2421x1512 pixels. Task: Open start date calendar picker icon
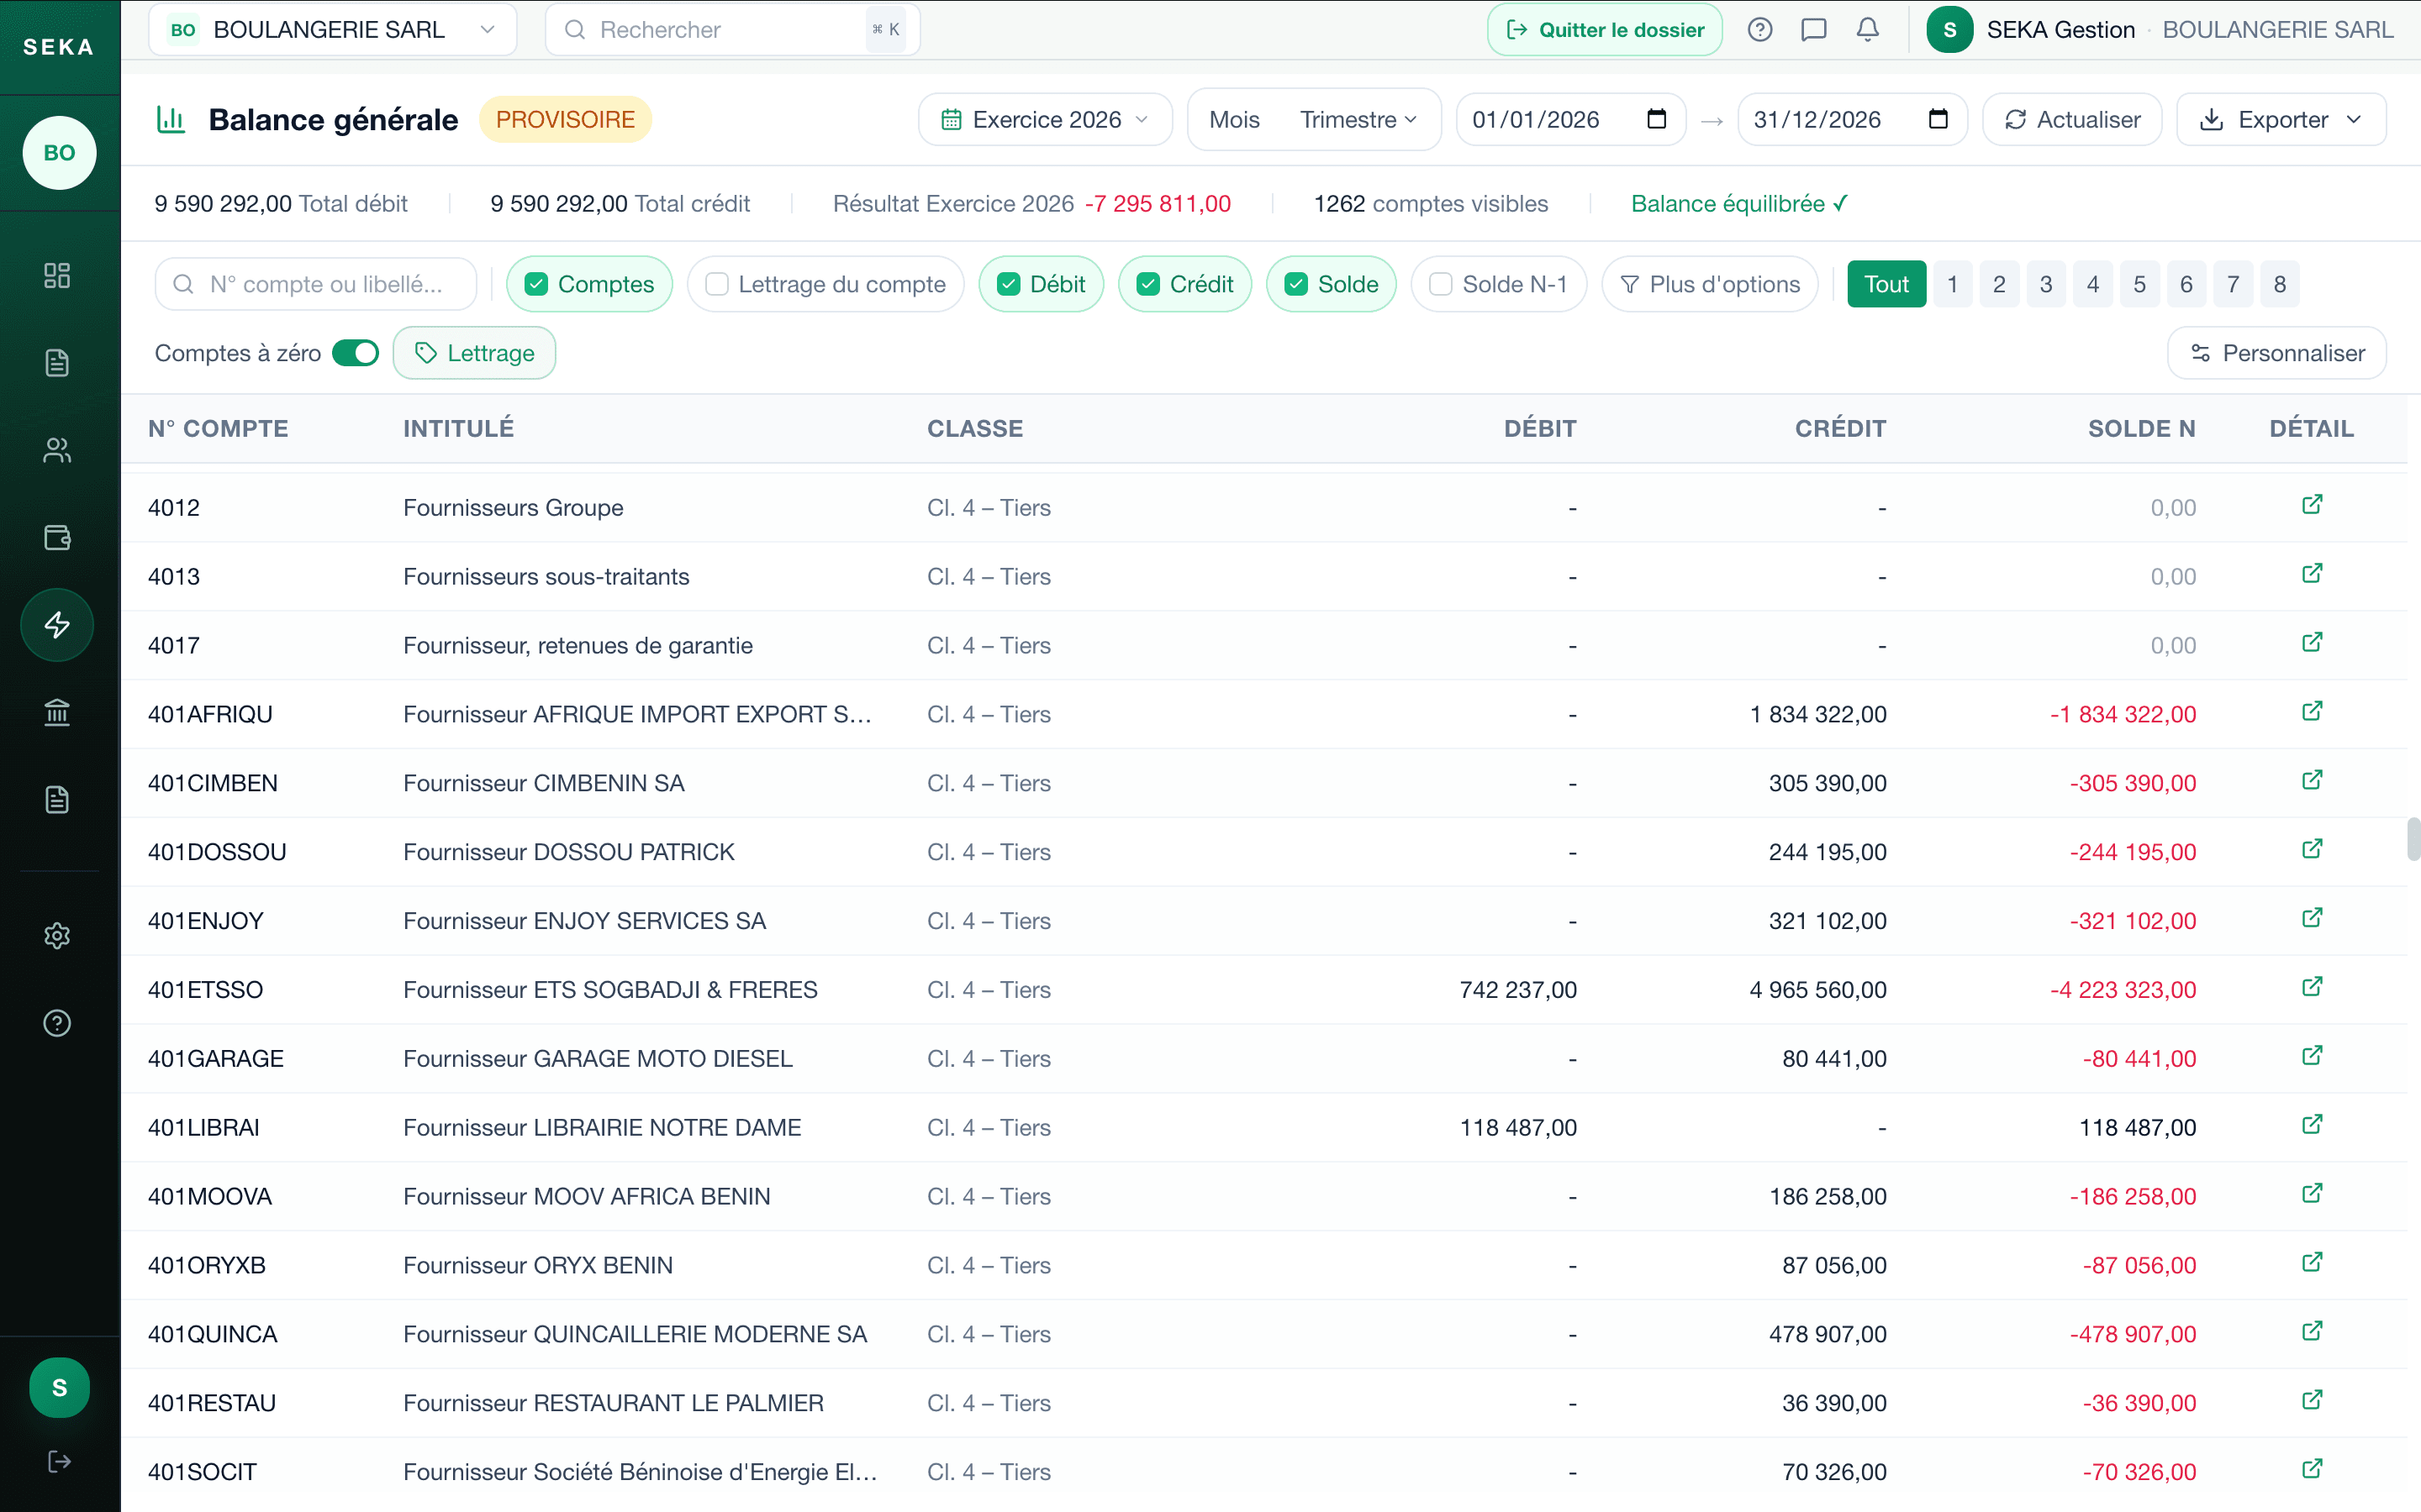point(1657,119)
